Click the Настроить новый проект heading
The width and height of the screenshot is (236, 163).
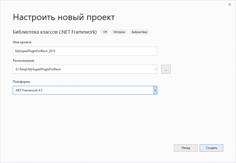coord(64,17)
